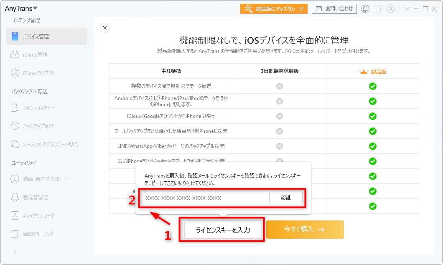Click gray X for iCloud/Google row
The image size is (443, 265).
coord(280,116)
